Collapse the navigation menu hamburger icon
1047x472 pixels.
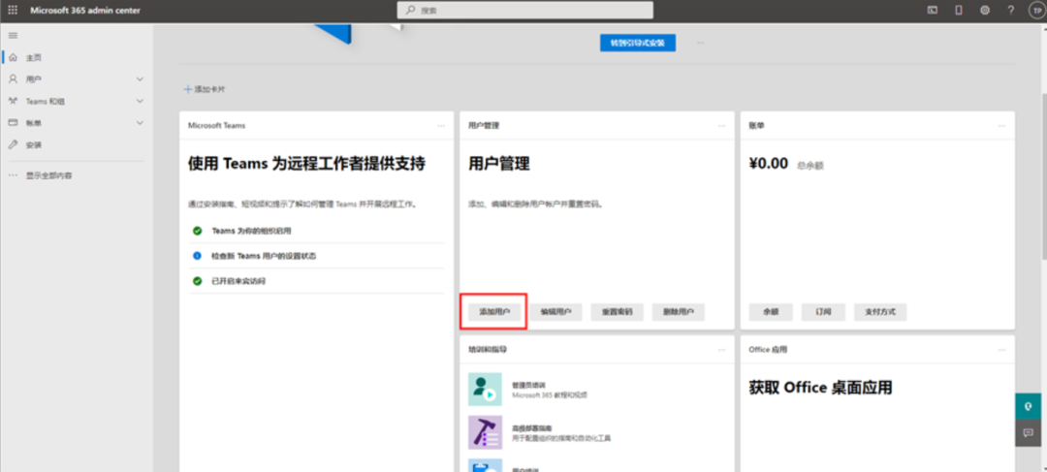[x=13, y=36]
